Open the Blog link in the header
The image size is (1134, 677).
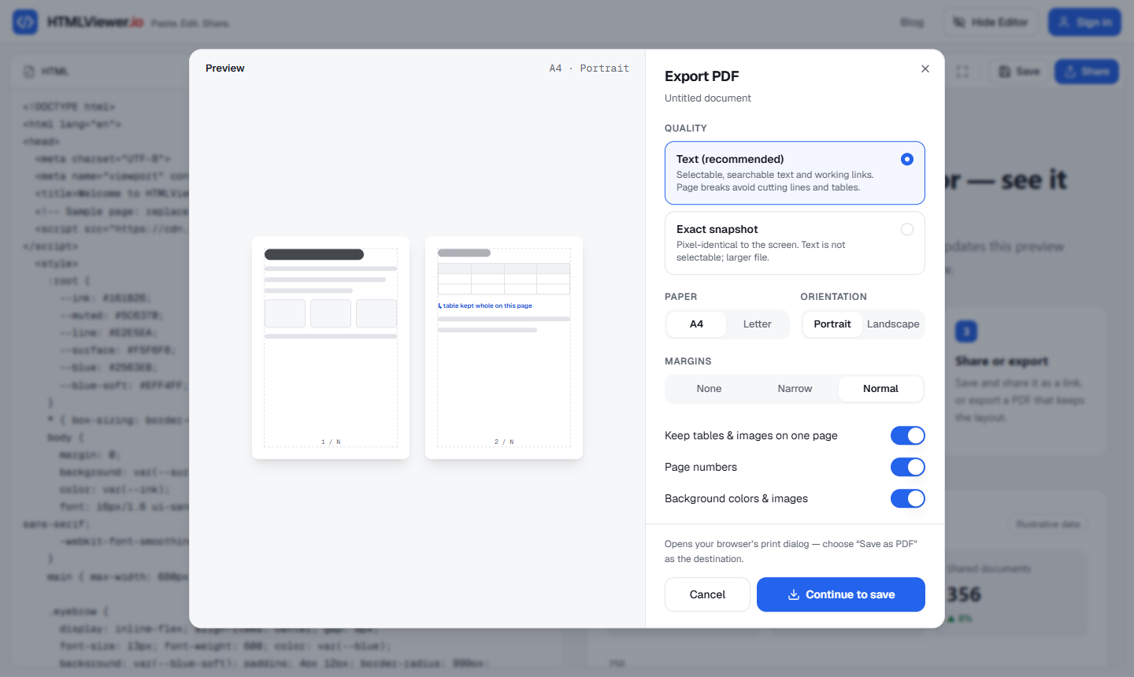coord(912,22)
